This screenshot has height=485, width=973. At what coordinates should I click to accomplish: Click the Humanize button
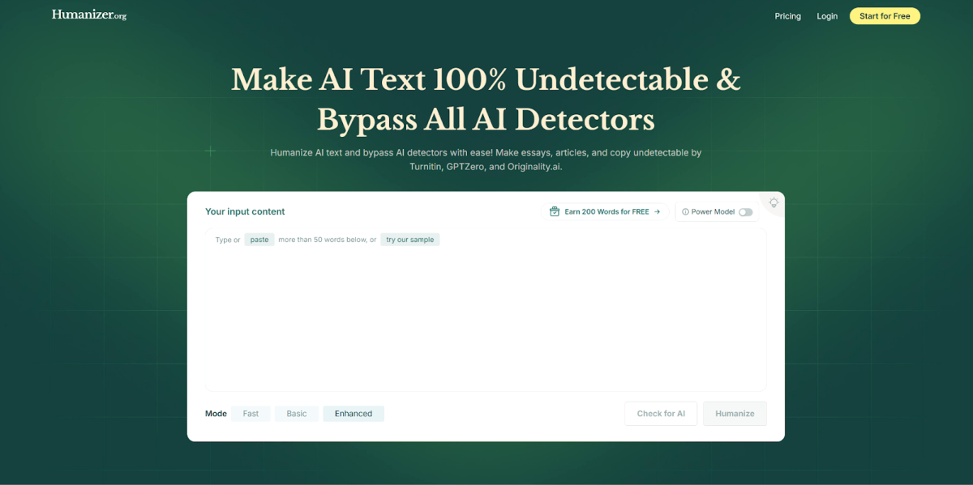point(735,414)
